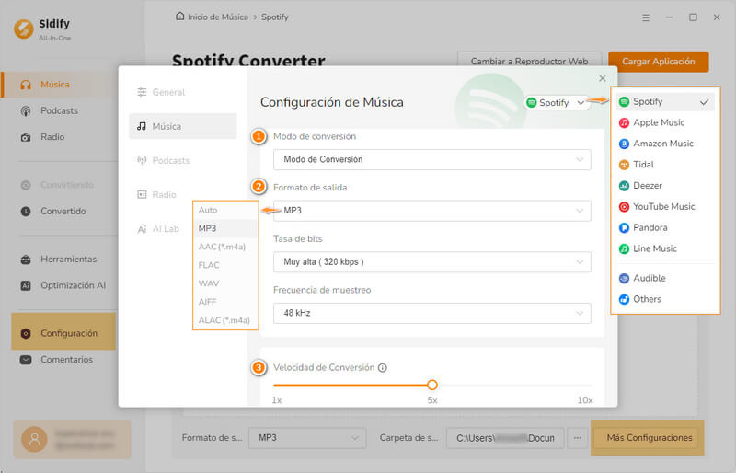Click the Radio icon in sidebar
Image resolution: width=736 pixels, height=473 pixels.
[26, 138]
